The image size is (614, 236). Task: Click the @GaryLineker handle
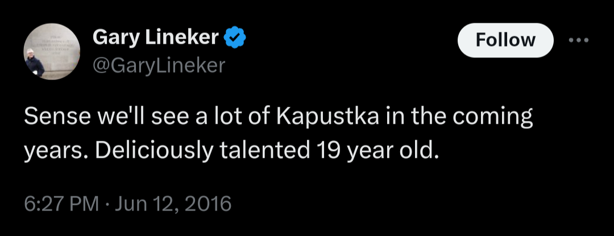[159, 65]
